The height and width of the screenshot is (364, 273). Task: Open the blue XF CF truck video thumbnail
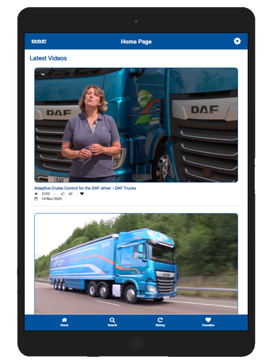coord(136,264)
